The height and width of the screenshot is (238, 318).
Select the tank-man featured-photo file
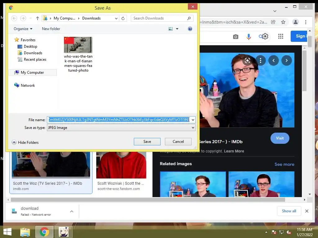click(78, 55)
